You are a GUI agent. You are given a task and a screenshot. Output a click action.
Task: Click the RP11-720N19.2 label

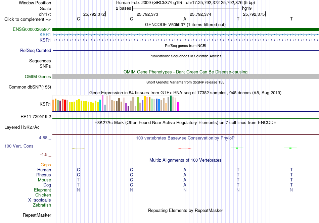[36, 117]
